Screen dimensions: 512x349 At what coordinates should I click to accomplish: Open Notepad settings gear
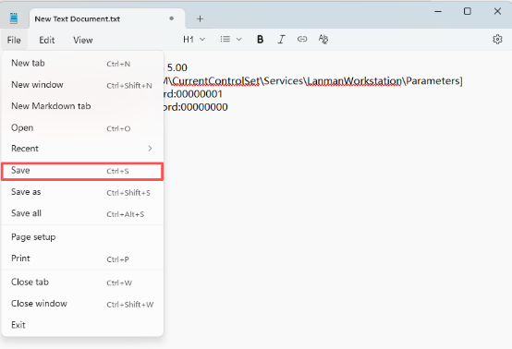point(497,39)
